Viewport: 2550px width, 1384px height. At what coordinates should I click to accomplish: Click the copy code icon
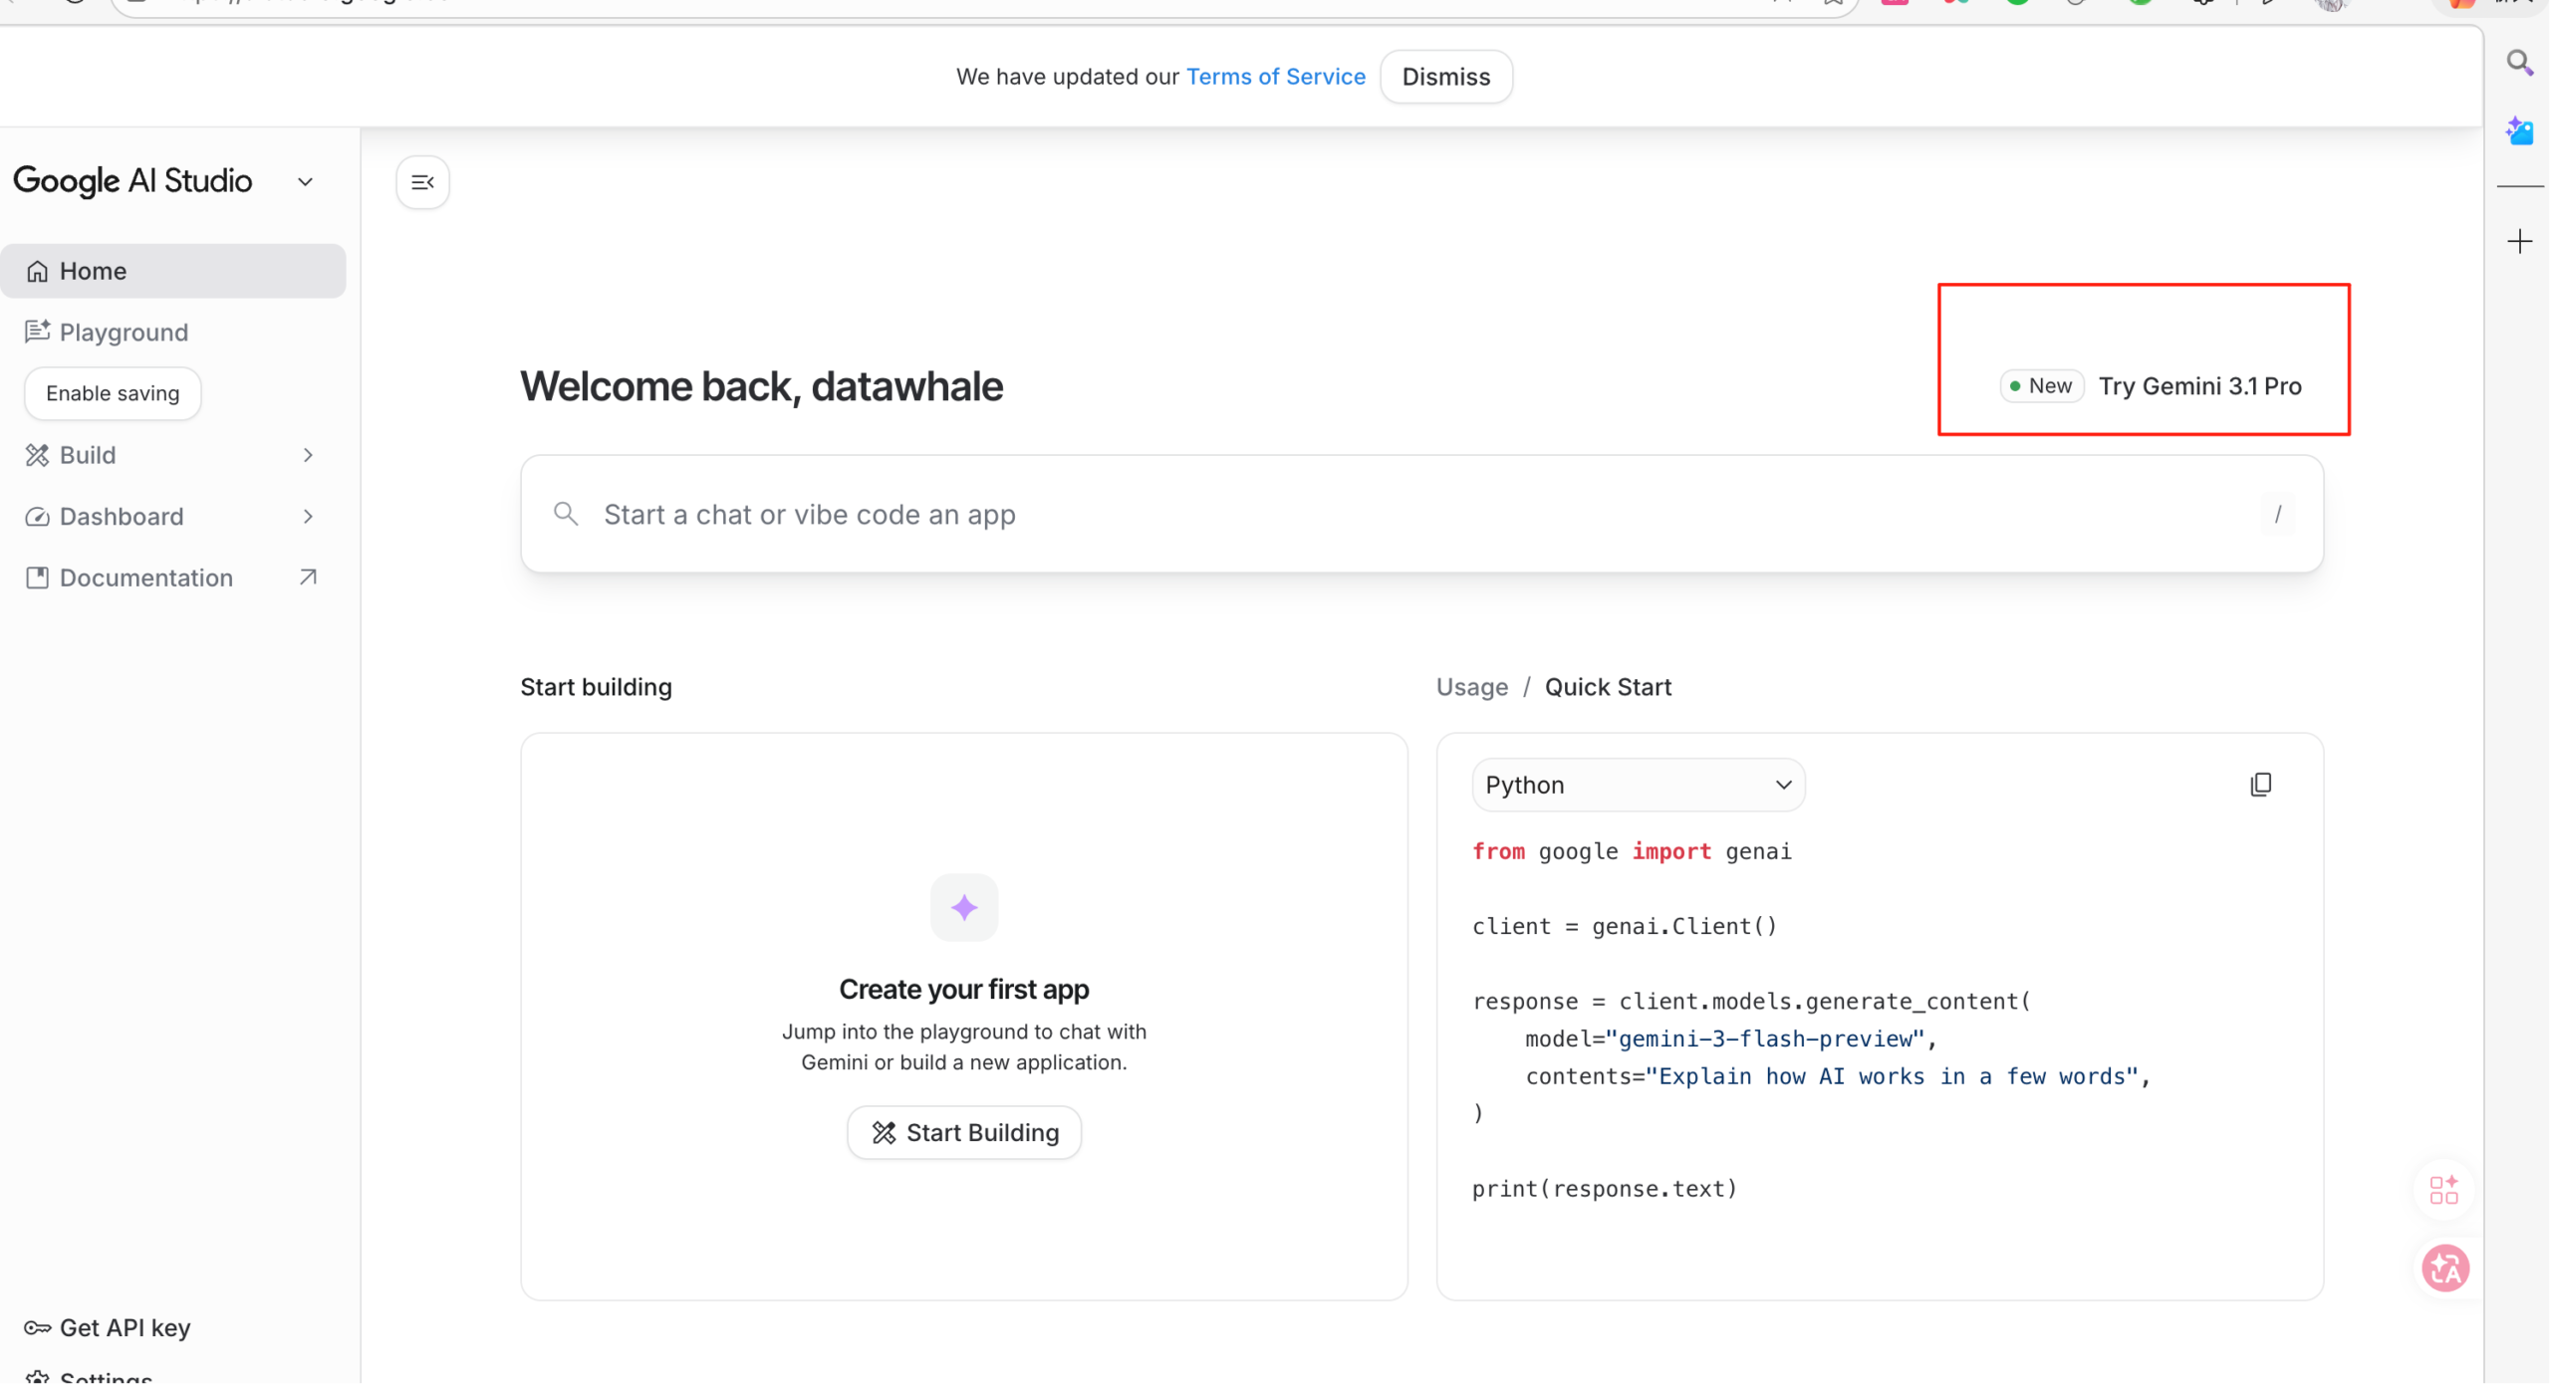click(x=2260, y=785)
